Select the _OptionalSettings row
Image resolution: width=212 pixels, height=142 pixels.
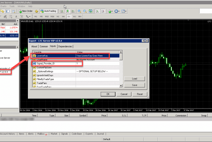click(76, 71)
